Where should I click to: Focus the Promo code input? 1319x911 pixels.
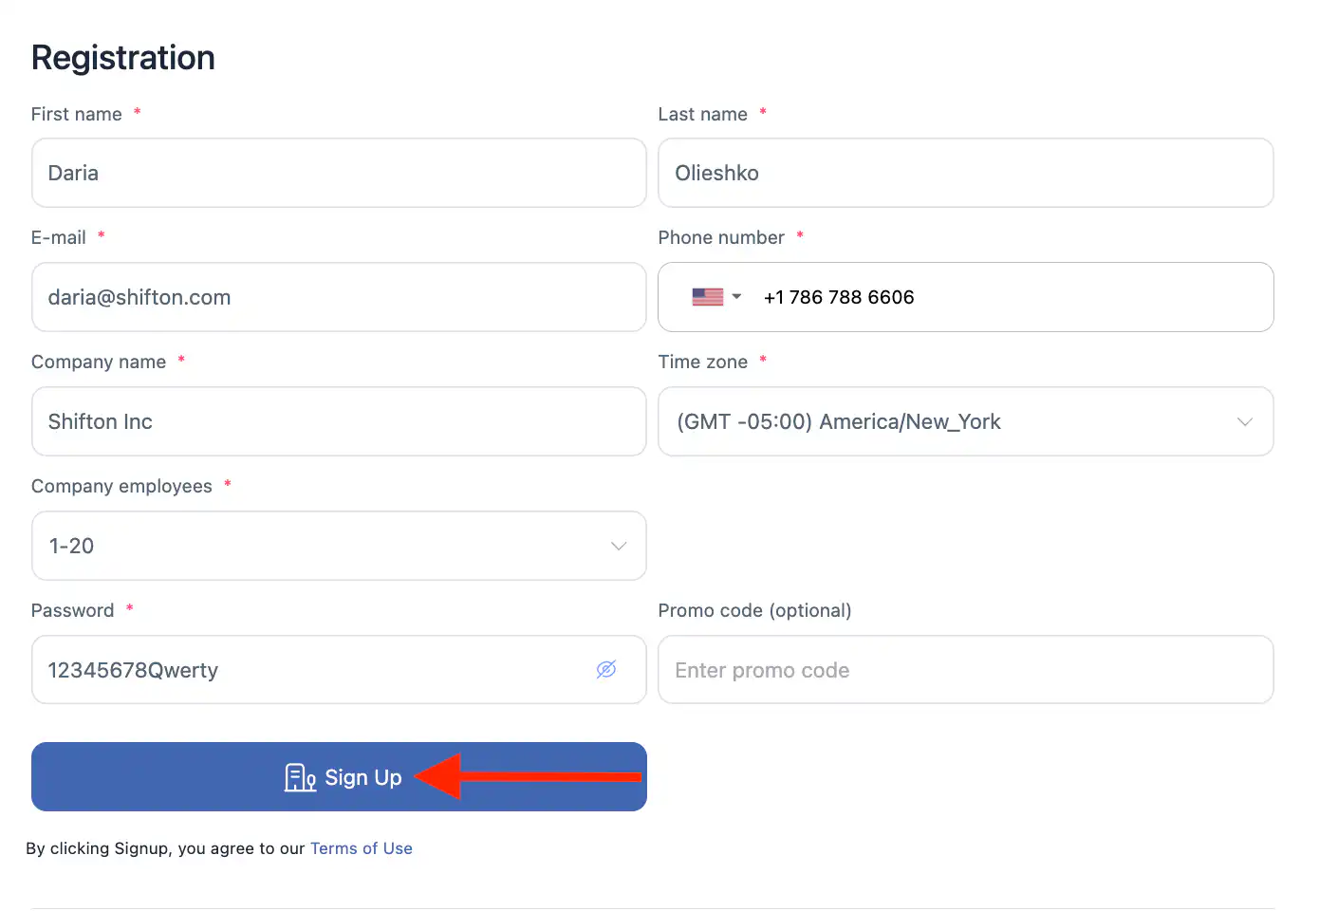point(965,670)
